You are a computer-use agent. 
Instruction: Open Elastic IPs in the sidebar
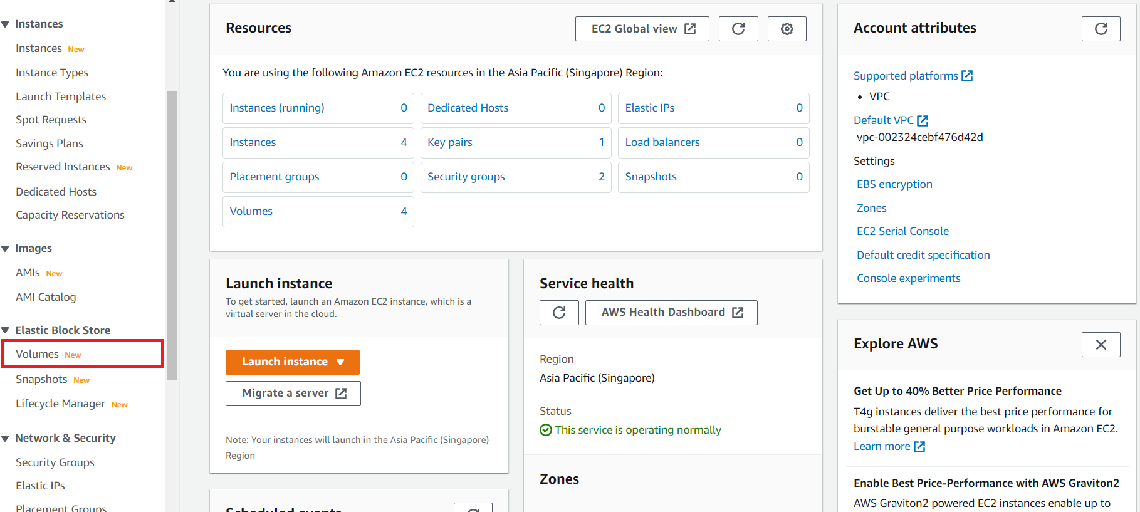click(x=40, y=486)
